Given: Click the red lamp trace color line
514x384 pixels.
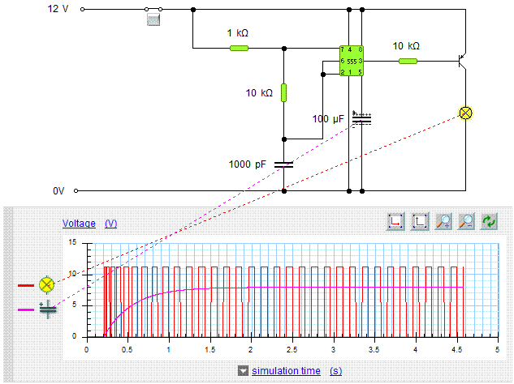Looking at the screenshot, I should pyautogui.click(x=26, y=285).
